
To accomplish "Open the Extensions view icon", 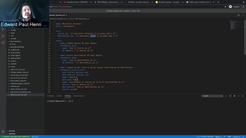I will coord(3,43).
